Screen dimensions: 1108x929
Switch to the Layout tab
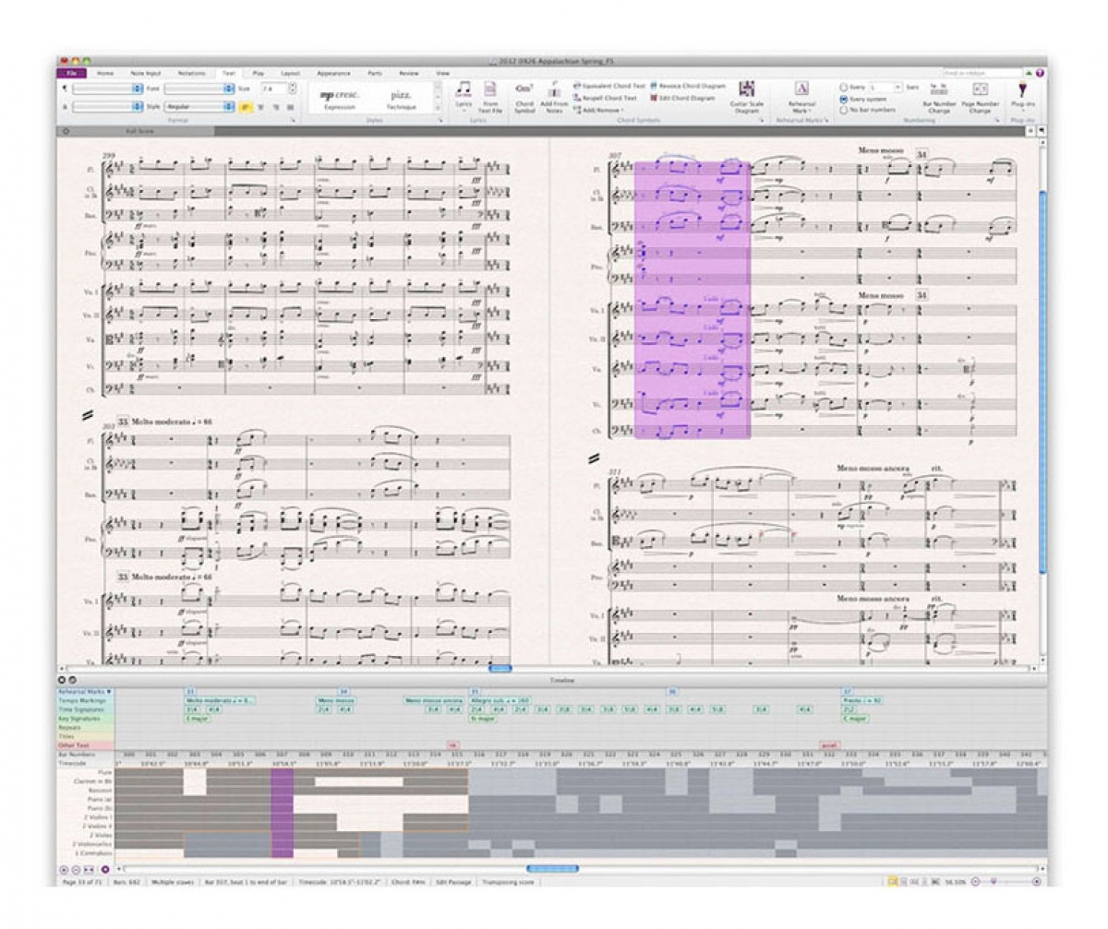click(x=290, y=72)
